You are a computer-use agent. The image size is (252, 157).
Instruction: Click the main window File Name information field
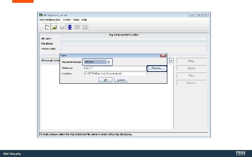click(134, 44)
